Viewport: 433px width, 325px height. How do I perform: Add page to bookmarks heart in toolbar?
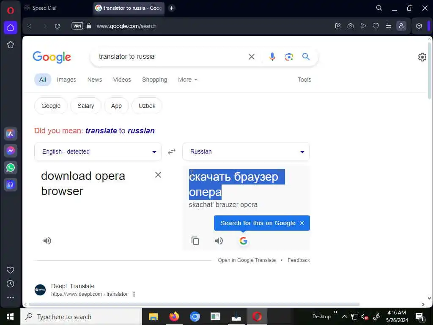point(376,26)
